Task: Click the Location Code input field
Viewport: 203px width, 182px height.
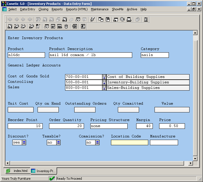Action: point(129,142)
